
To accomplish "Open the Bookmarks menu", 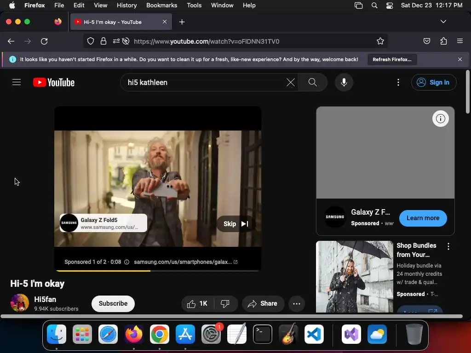I will [x=161, y=5].
